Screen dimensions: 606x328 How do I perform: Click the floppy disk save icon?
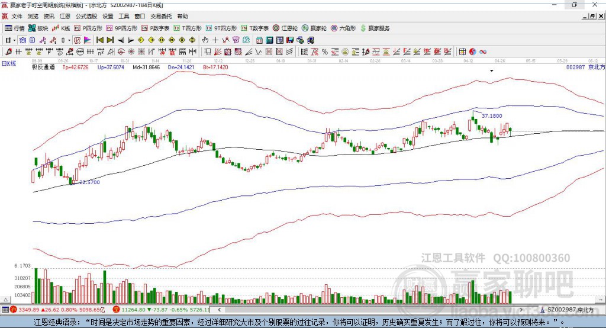tap(290, 40)
